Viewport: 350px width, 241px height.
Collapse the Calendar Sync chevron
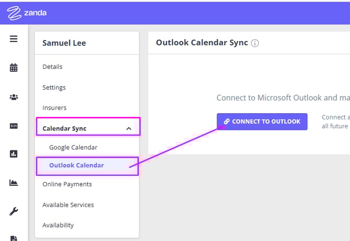(x=129, y=128)
